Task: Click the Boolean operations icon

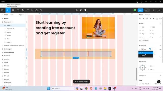Action: [86, 10]
